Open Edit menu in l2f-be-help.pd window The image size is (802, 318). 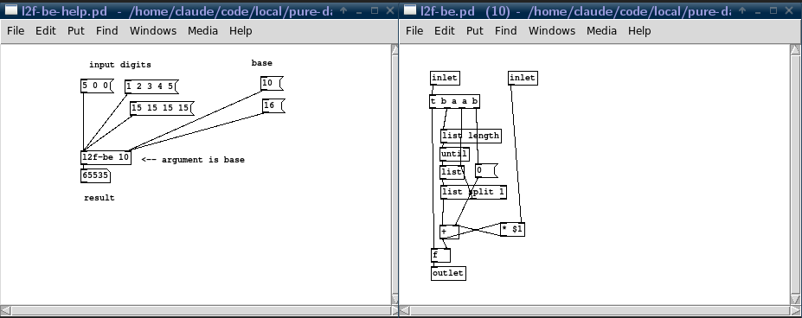tap(46, 30)
